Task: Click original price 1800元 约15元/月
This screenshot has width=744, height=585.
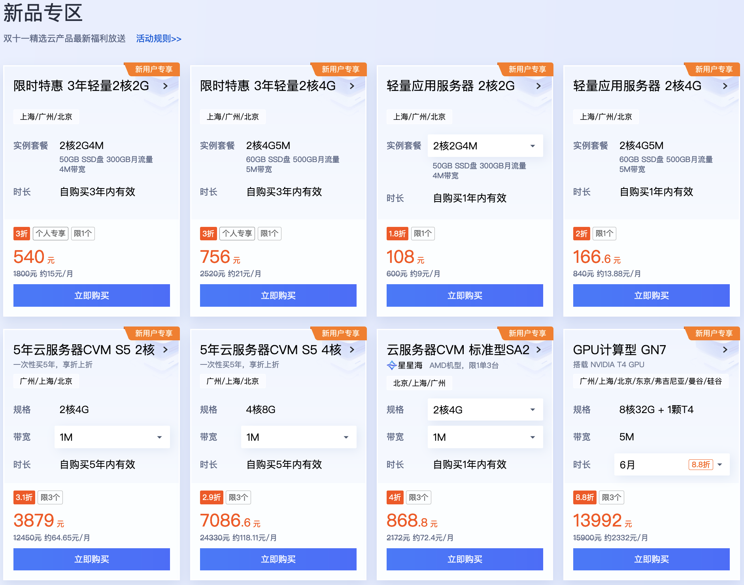Action: [x=43, y=274]
